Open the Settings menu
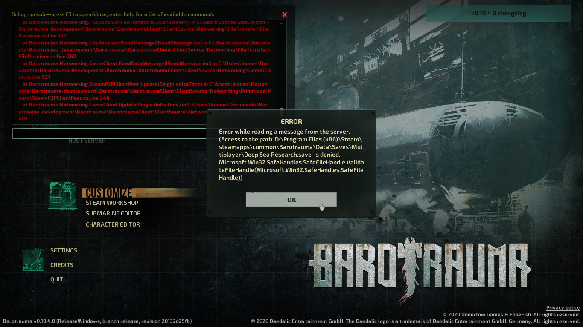Screen dimensions: 583x327 point(64,250)
